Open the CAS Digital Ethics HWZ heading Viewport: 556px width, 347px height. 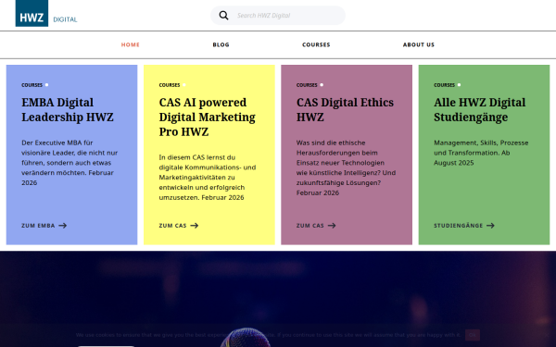coord(345,110)
